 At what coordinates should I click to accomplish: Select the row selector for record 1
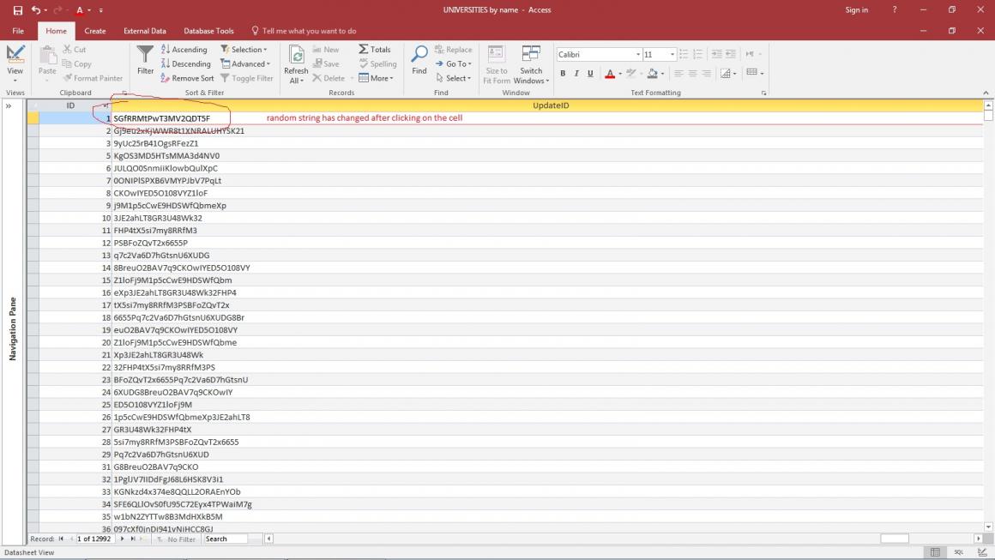(x=33, y=118)
